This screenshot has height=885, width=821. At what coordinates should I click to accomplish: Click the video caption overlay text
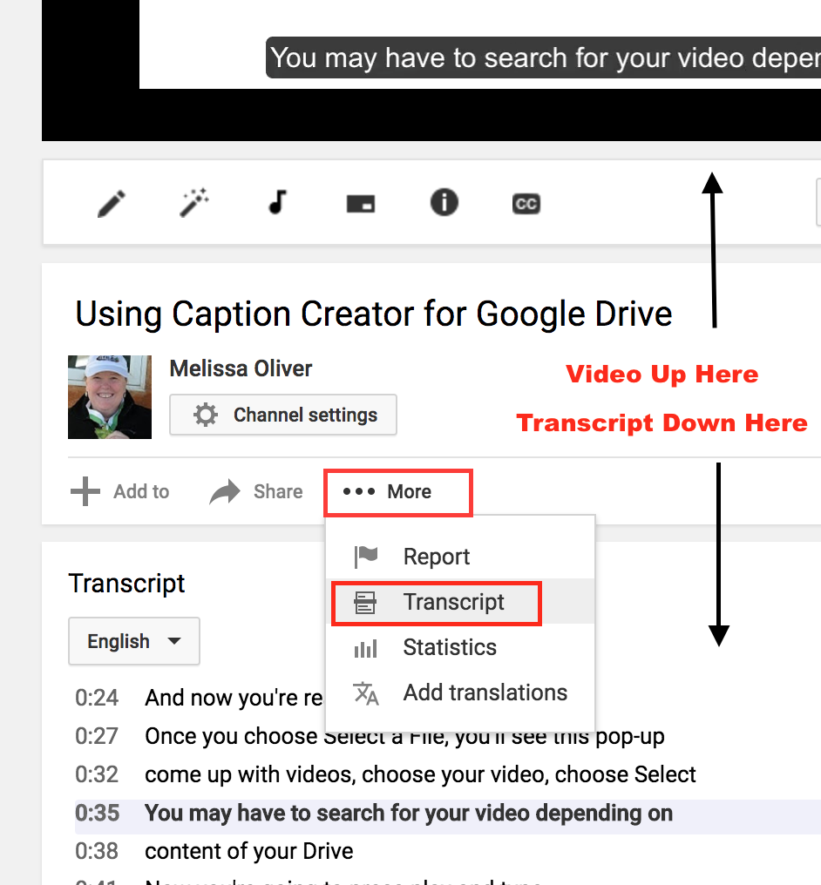pyautogui.click(x=545, y=58)
